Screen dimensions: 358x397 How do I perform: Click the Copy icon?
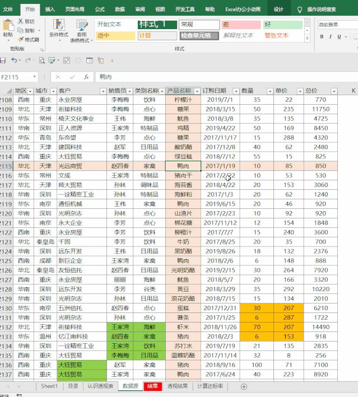pos(21,30)
